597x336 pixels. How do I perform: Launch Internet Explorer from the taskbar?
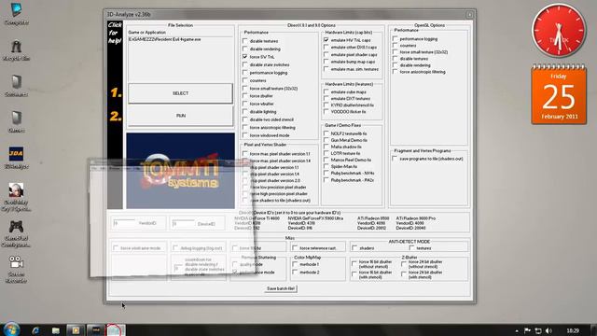click(35, 330)
